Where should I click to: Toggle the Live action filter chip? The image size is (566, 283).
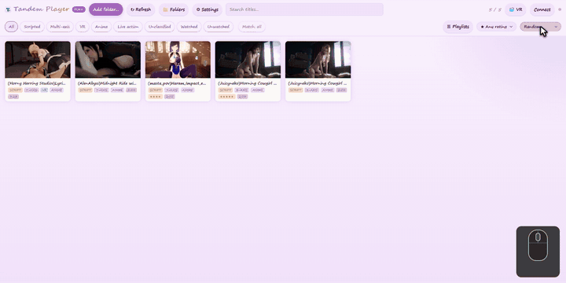[128, 27]
